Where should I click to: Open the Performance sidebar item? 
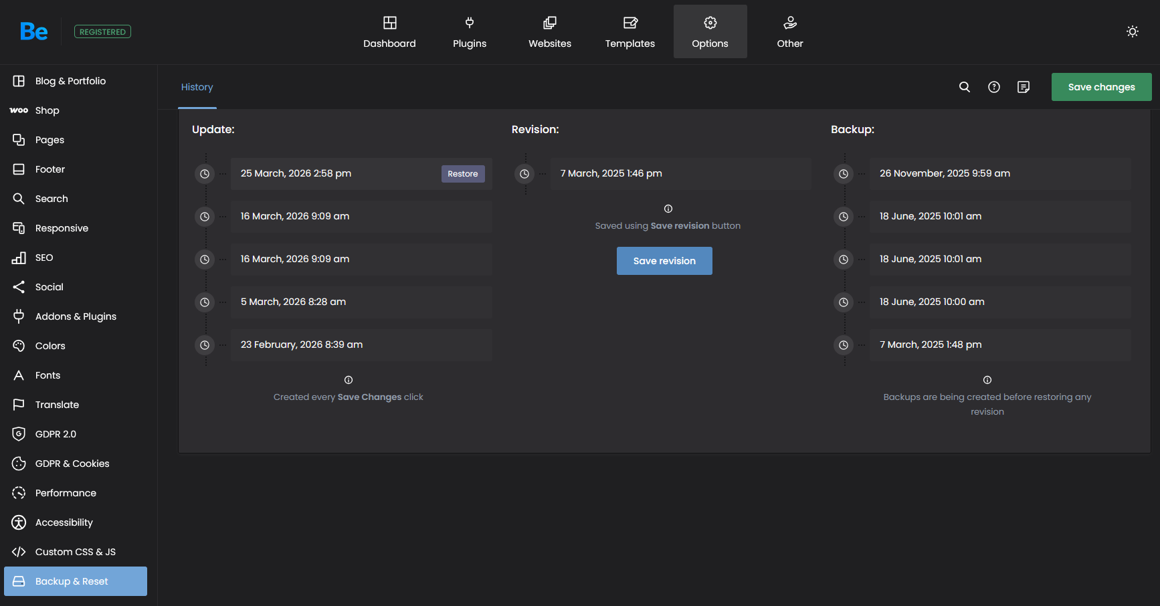66,493
